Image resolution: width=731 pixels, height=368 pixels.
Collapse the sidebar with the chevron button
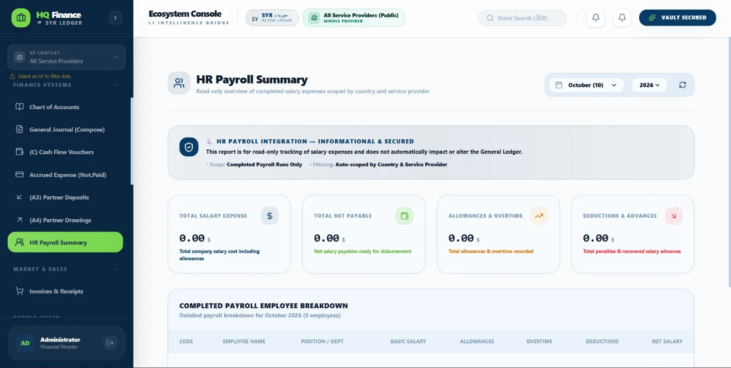point(115,18)
